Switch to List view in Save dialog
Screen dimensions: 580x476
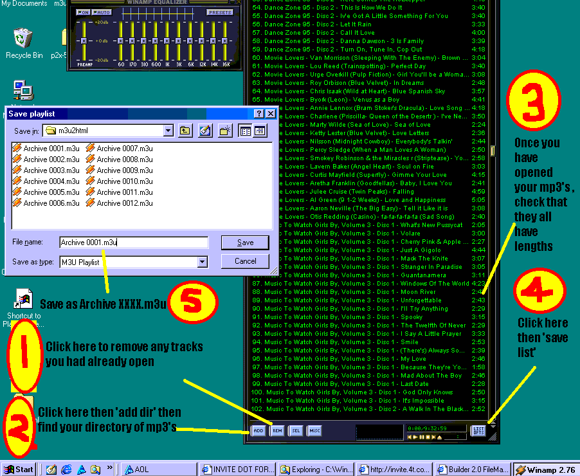(245, 131)
